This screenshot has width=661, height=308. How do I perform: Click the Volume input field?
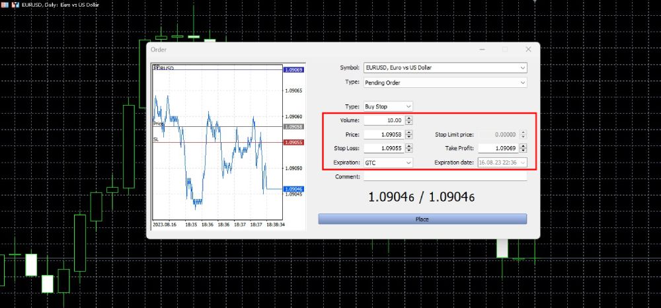(x=383, y=120)
